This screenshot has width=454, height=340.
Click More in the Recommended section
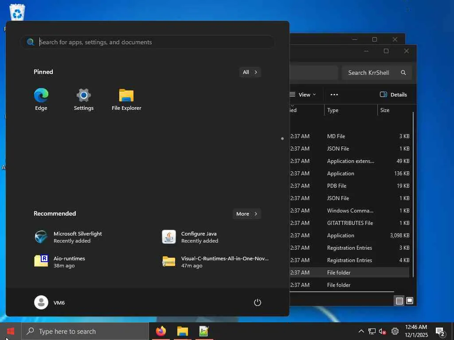[x=247, y=214]
